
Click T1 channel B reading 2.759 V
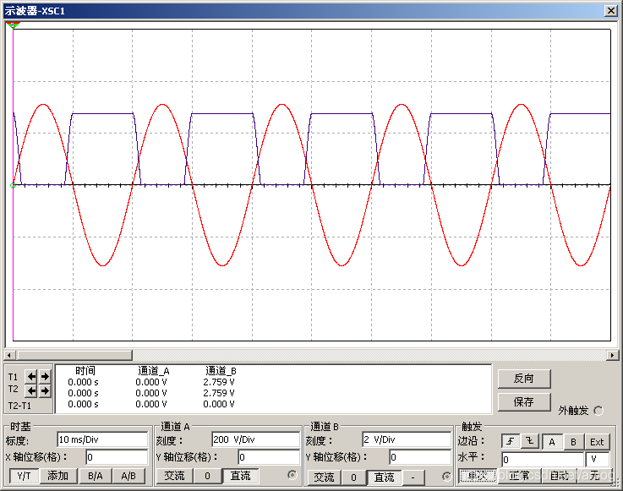coord(219,382)
